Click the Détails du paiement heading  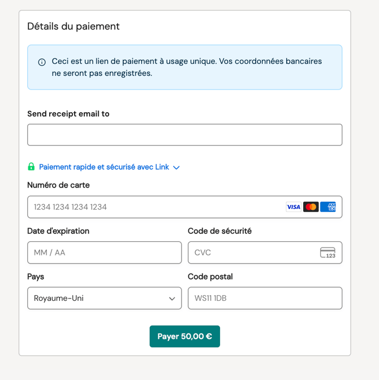(74, 27)
